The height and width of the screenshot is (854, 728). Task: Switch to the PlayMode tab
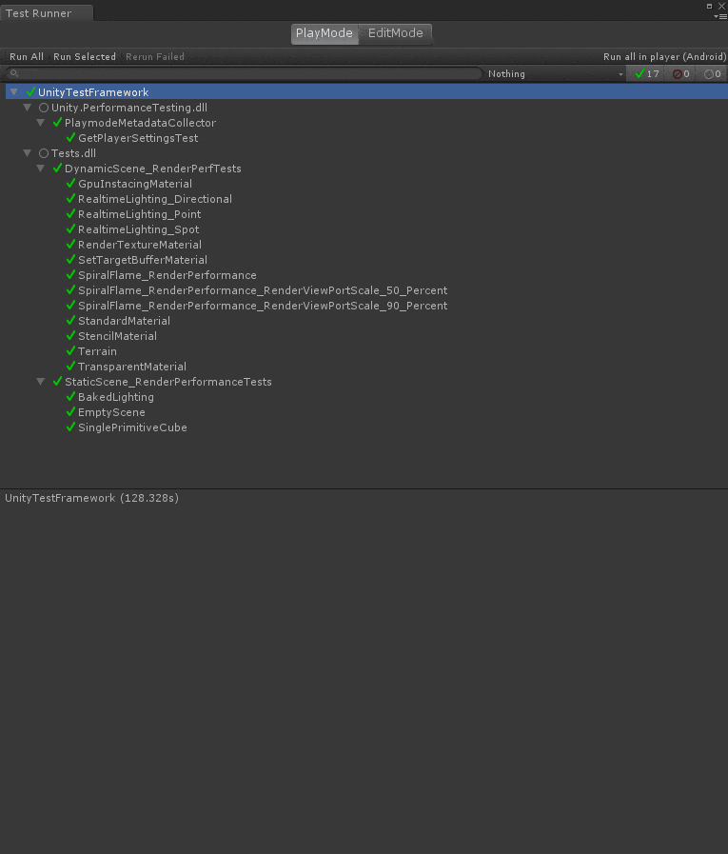[x=325, y=33]
